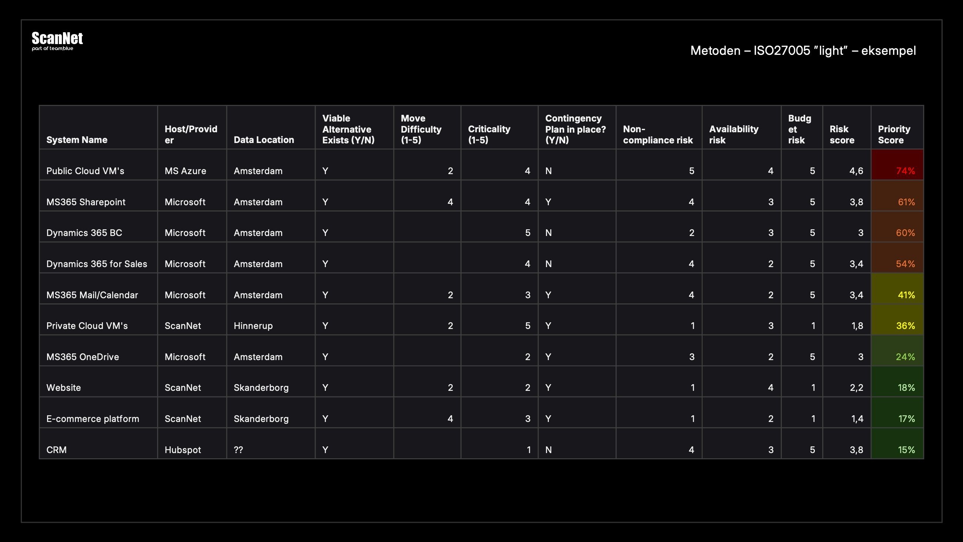This screenshot has width=963, height=542.
Task: Click the 18% priority score cell
Action: (x=897, y=382)
